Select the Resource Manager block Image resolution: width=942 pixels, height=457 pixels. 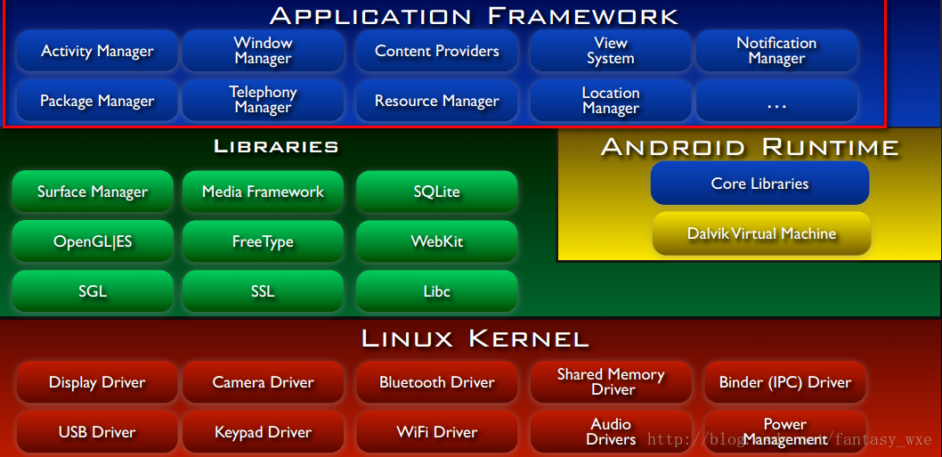(x=437, y=101)
